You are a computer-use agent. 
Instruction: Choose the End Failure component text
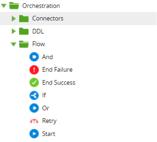[x=57, y=70]
